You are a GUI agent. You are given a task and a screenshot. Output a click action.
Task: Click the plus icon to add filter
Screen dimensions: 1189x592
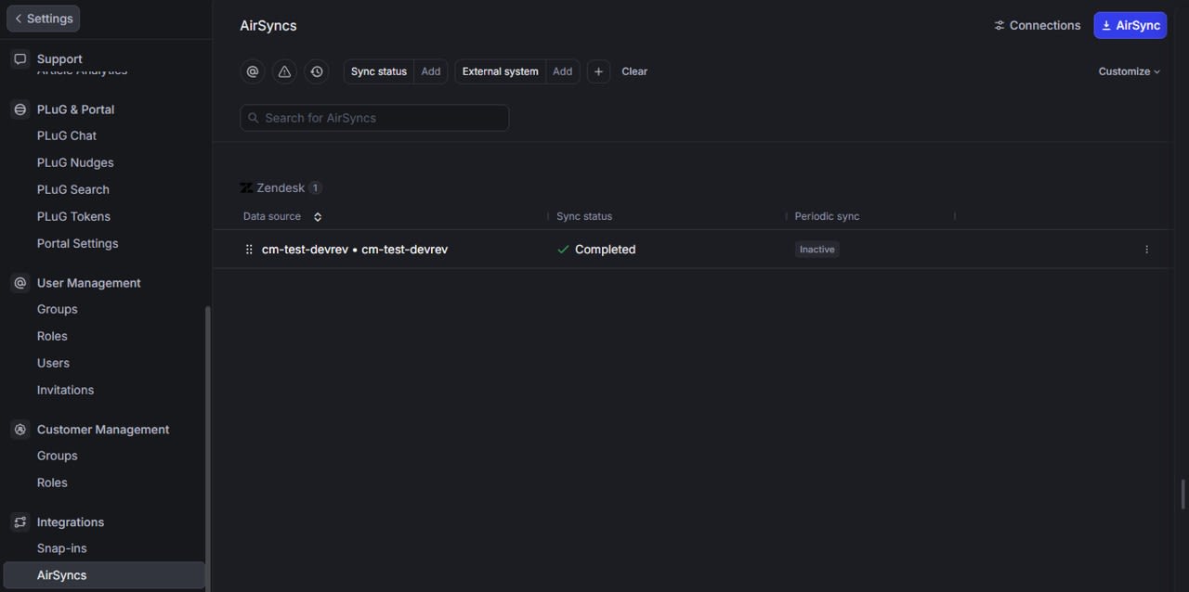tap(598, 71)
